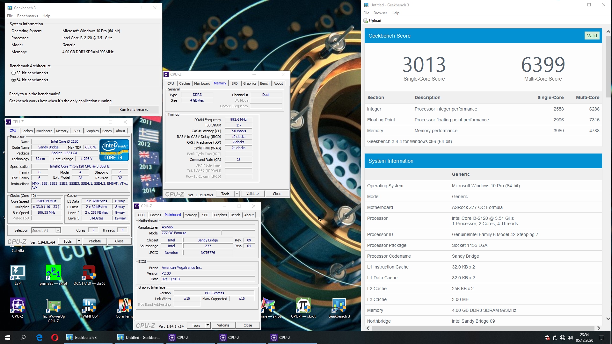The image size is (612, 344).
Task: Expand Tools dropdown arrow in CPU-Z Mainboard window
Action: 208,325
